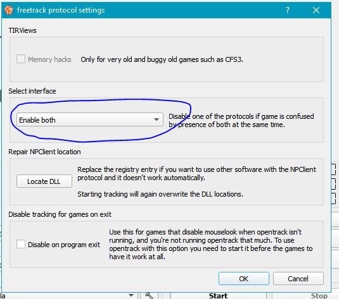
Task: Click 'Replace the registry entry' description text
Action: 196,173
